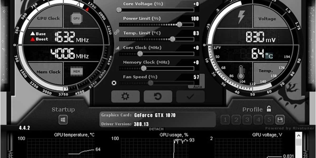The image size is (316, 158).
Task: Click the Temp. Limit 83 value field
Action: (x=196, y=33)
